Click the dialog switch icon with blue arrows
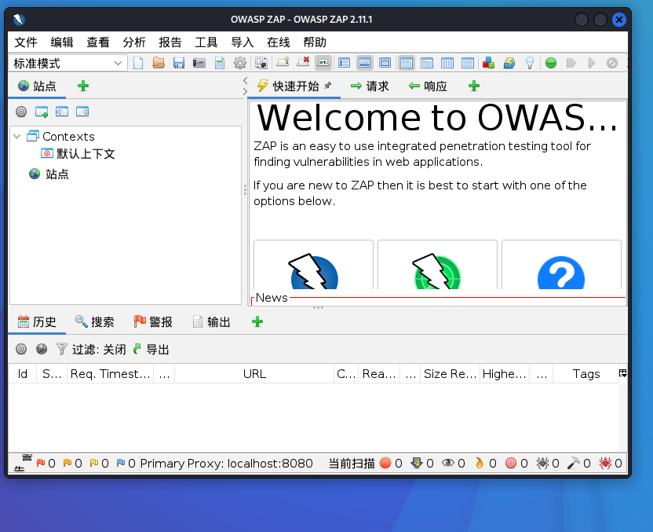The width and height of the screenshot is (653, 532). (x=261, y=63)
